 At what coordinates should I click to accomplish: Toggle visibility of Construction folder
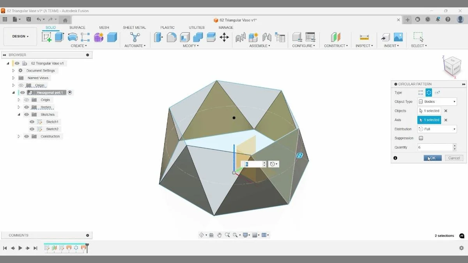(27, 136)
